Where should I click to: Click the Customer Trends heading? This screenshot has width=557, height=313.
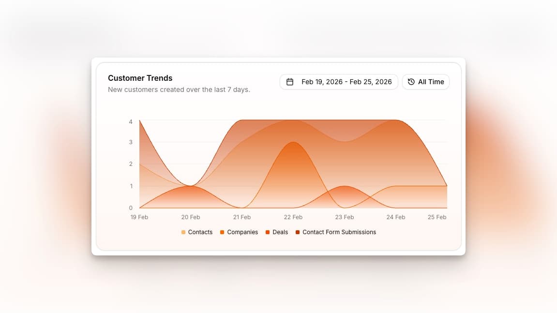point(140,78)
